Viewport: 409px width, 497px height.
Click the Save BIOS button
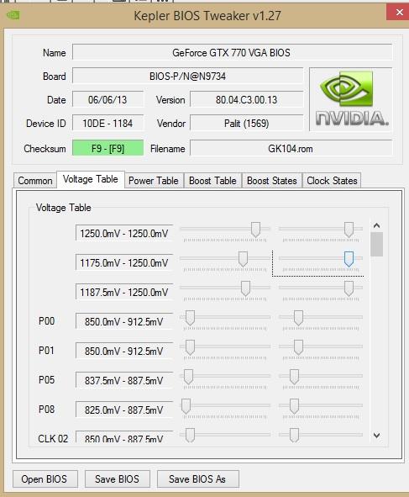(117, 479)
